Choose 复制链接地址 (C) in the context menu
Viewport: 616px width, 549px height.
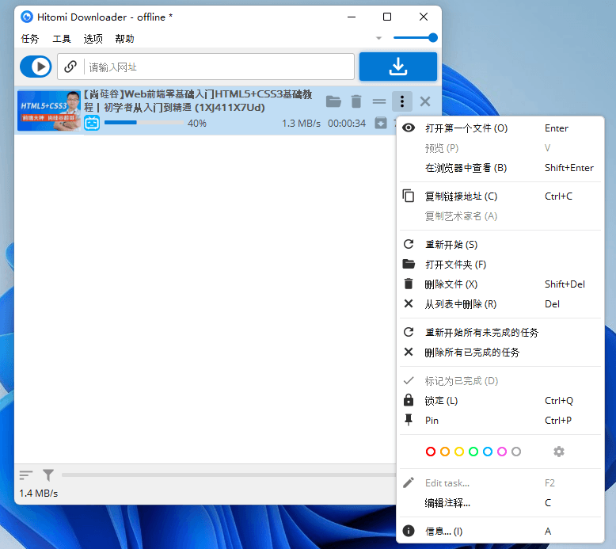461,196
